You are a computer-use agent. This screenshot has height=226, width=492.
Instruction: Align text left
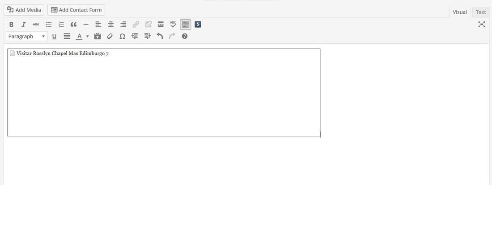[x=98, y=25]
